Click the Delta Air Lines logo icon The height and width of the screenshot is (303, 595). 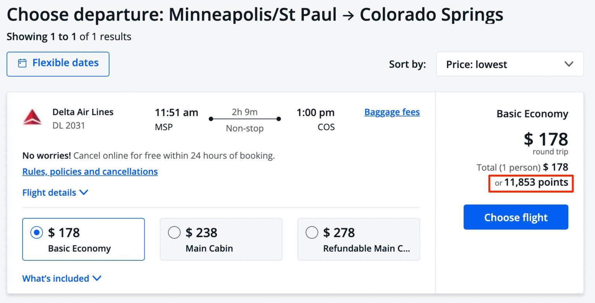[x=32, y=117]
